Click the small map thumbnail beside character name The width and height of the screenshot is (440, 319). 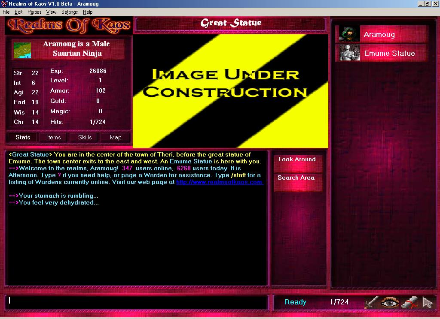click(x=22, y=51)
